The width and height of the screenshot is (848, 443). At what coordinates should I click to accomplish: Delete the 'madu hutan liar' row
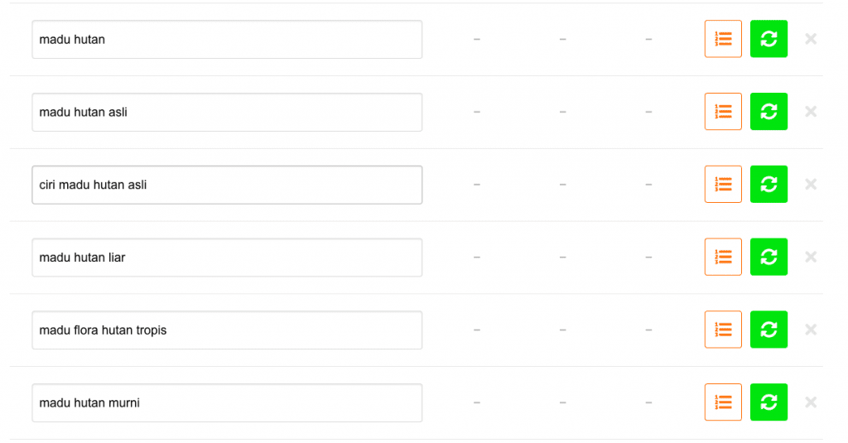pyautogui.click(x=811, y=257)
